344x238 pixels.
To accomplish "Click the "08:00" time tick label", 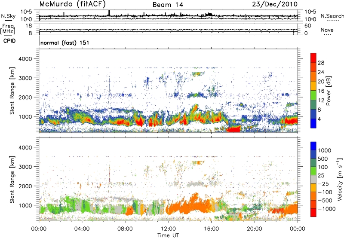I will pyautogui.click(x=125, y=229).
